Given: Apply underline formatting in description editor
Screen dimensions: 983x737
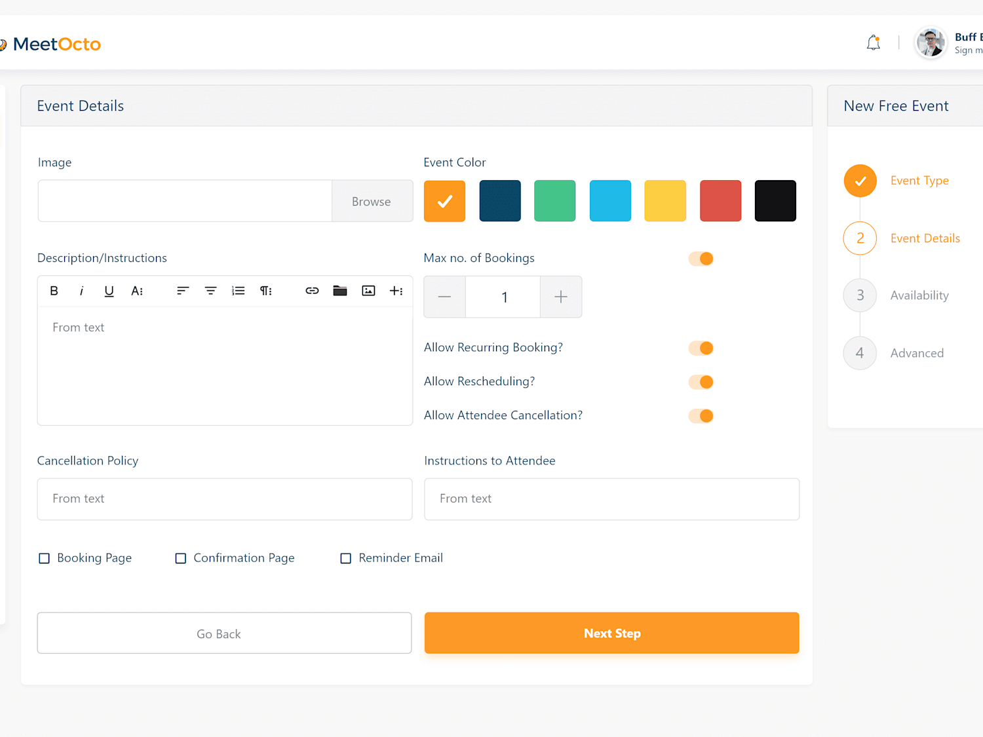Looking at the screenshot, I should tap(109, 291).
